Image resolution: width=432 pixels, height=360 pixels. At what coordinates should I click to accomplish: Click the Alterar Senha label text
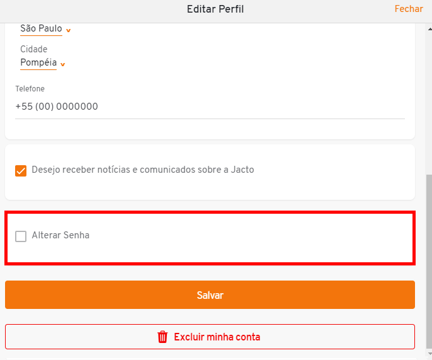click(60, 235)
